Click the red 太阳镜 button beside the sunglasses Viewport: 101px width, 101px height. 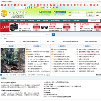(67, 27)
